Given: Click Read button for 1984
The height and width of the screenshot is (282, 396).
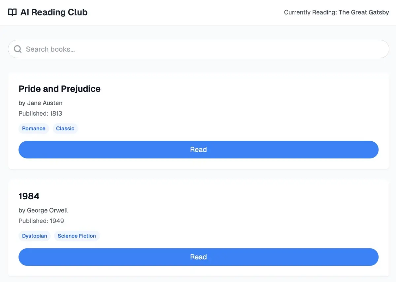Looking at the screenshot, I should (x=198, y=257).
